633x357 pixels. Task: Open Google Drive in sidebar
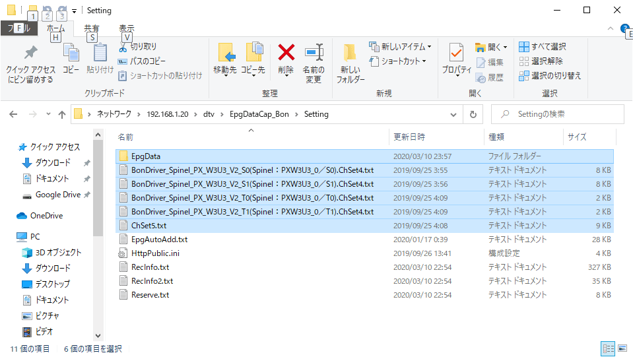(x=52, y=195)
